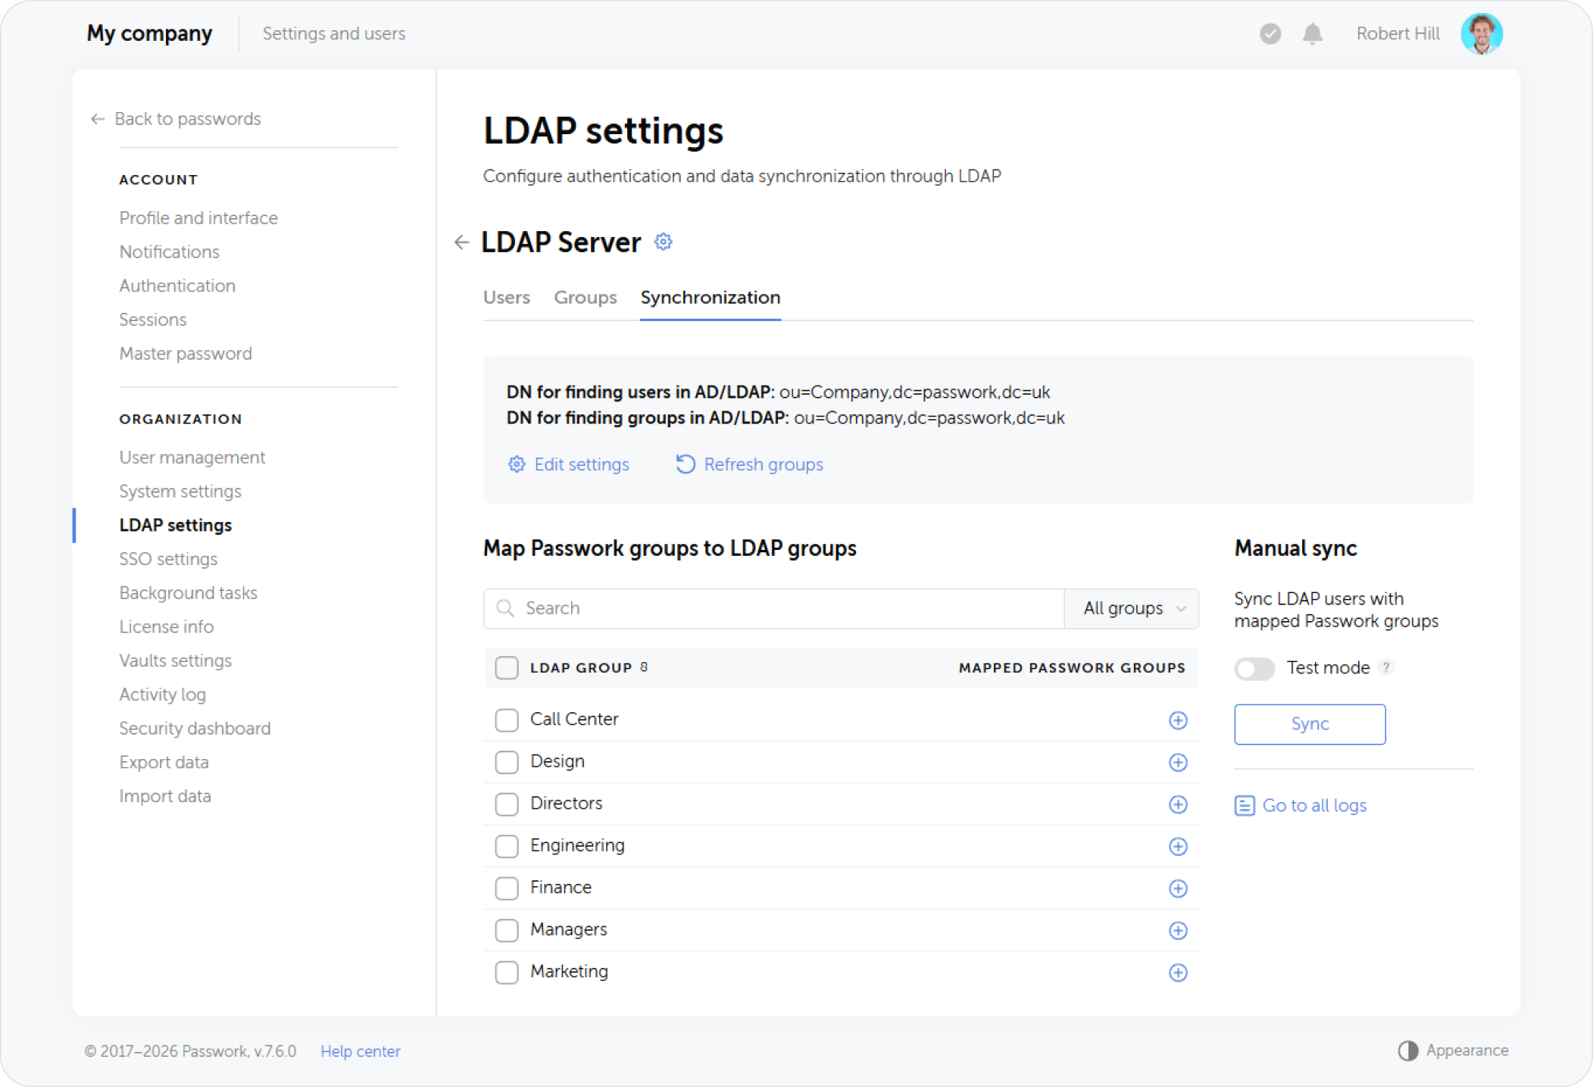Click the My company title
The width and height of the screenshot is (1593, 1087).
pyautogui.click(x=149, y=33)
